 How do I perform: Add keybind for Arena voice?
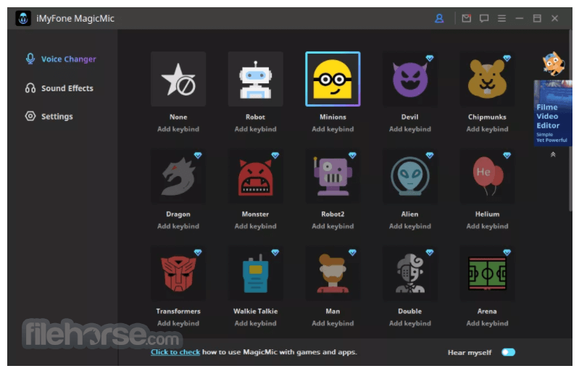(x=487, y=323)
